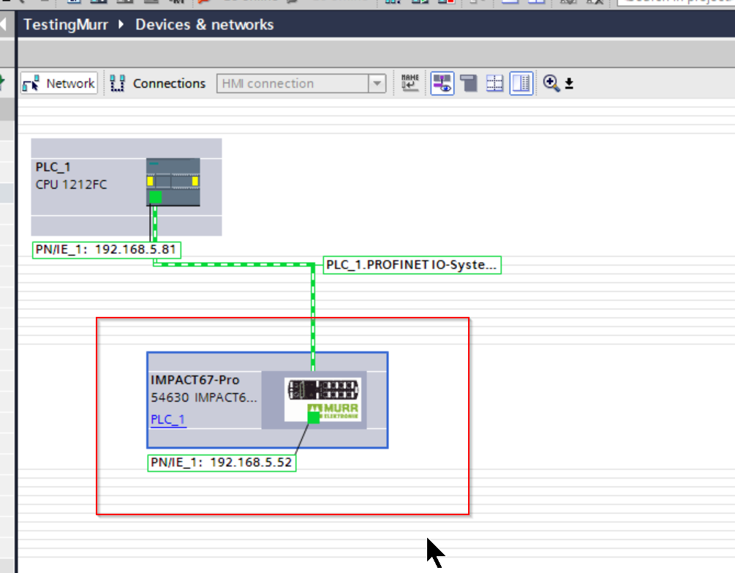The width and height of the screenshot is (735, 573).
Task: Click the relations / name assignment icon
Action: [x=410, y=83]
